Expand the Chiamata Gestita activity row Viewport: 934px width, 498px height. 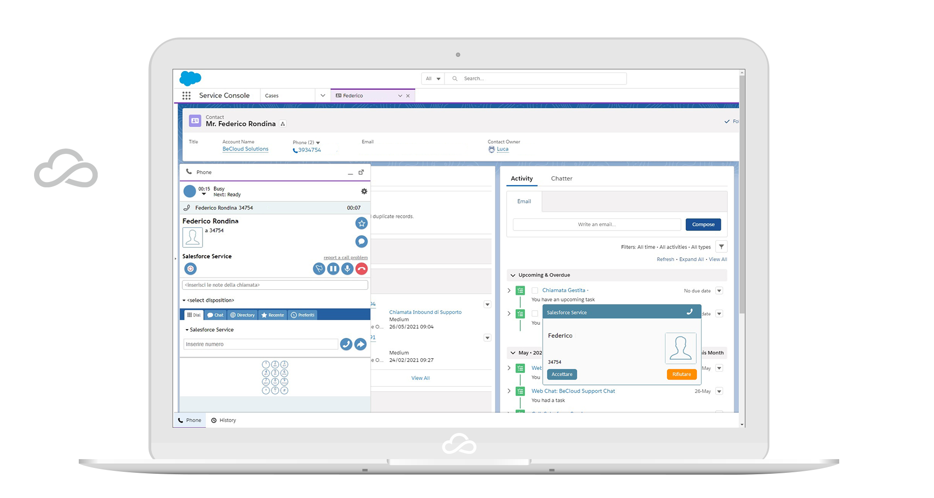click(x=509, y=290)
